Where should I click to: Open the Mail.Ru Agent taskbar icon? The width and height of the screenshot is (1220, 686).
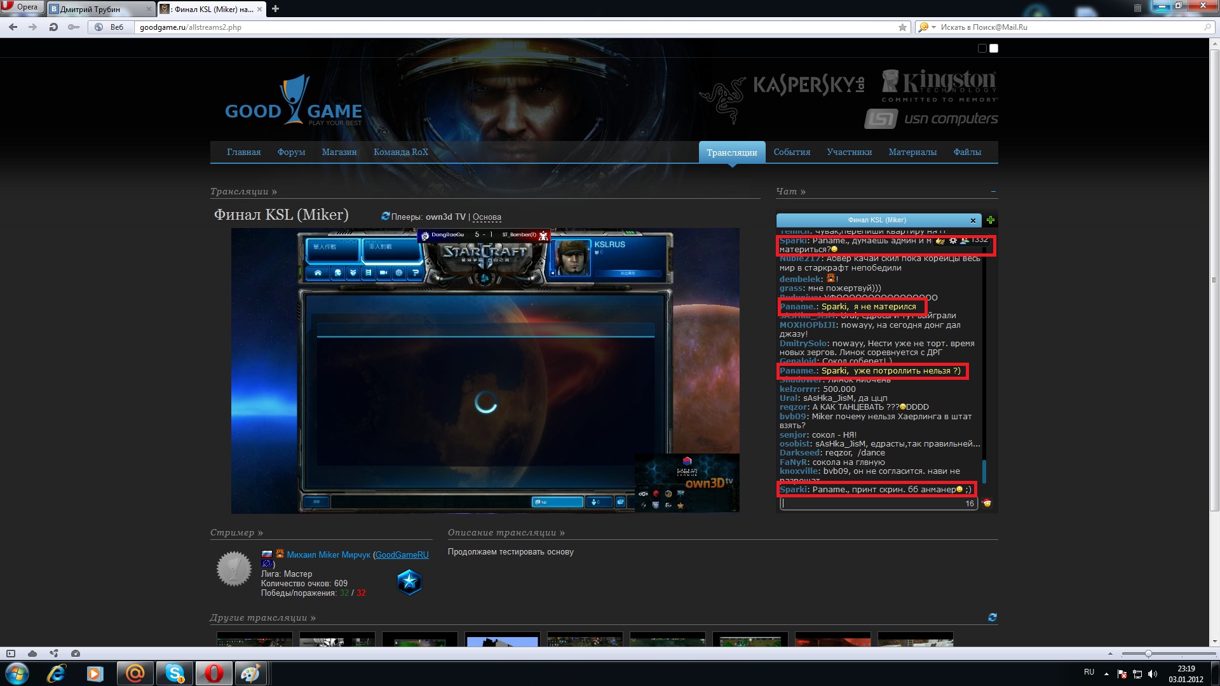pos(135,673)
